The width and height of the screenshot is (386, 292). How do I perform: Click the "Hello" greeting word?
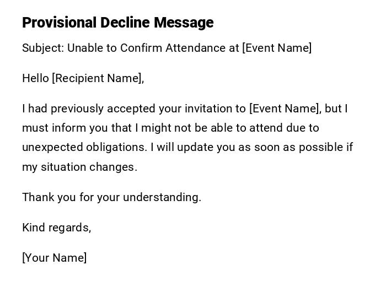tap(35, 78)
